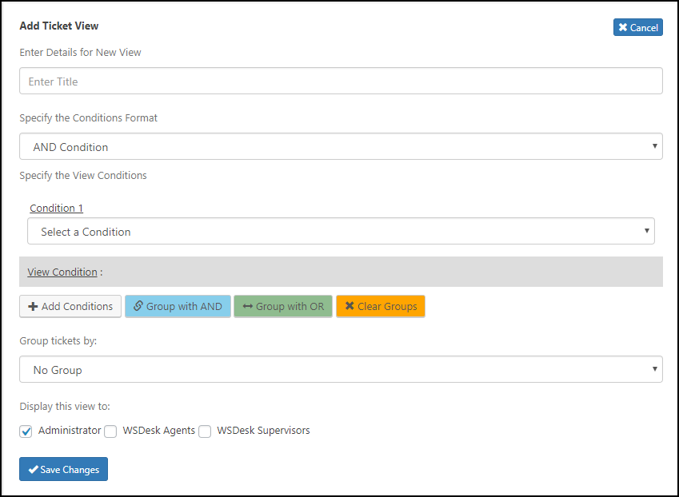Click the Group with AND button label
This screenshot has height=497, width=679.
[184, 307]
